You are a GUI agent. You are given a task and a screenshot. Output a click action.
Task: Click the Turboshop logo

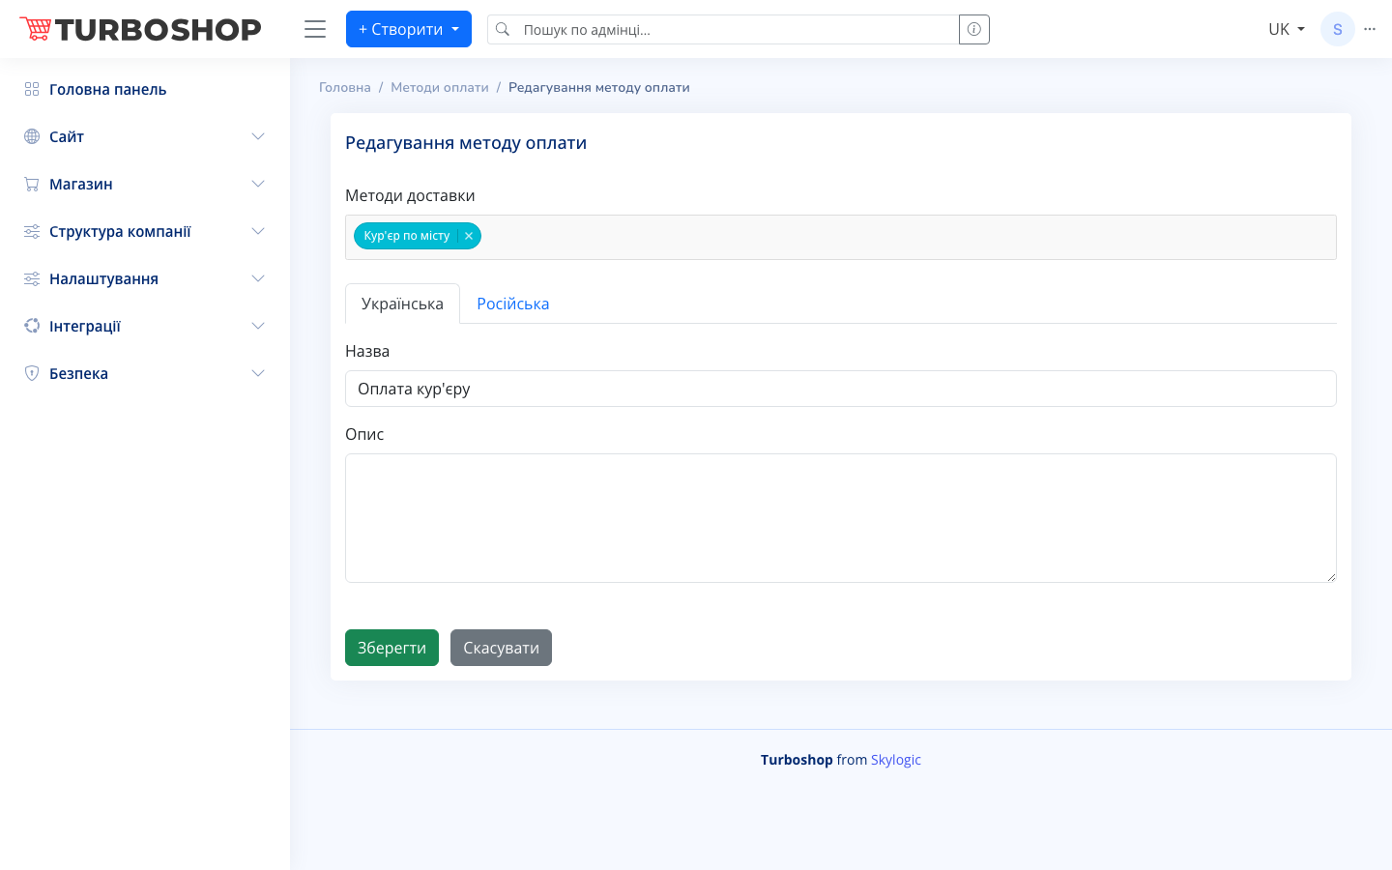pos(140,29)
